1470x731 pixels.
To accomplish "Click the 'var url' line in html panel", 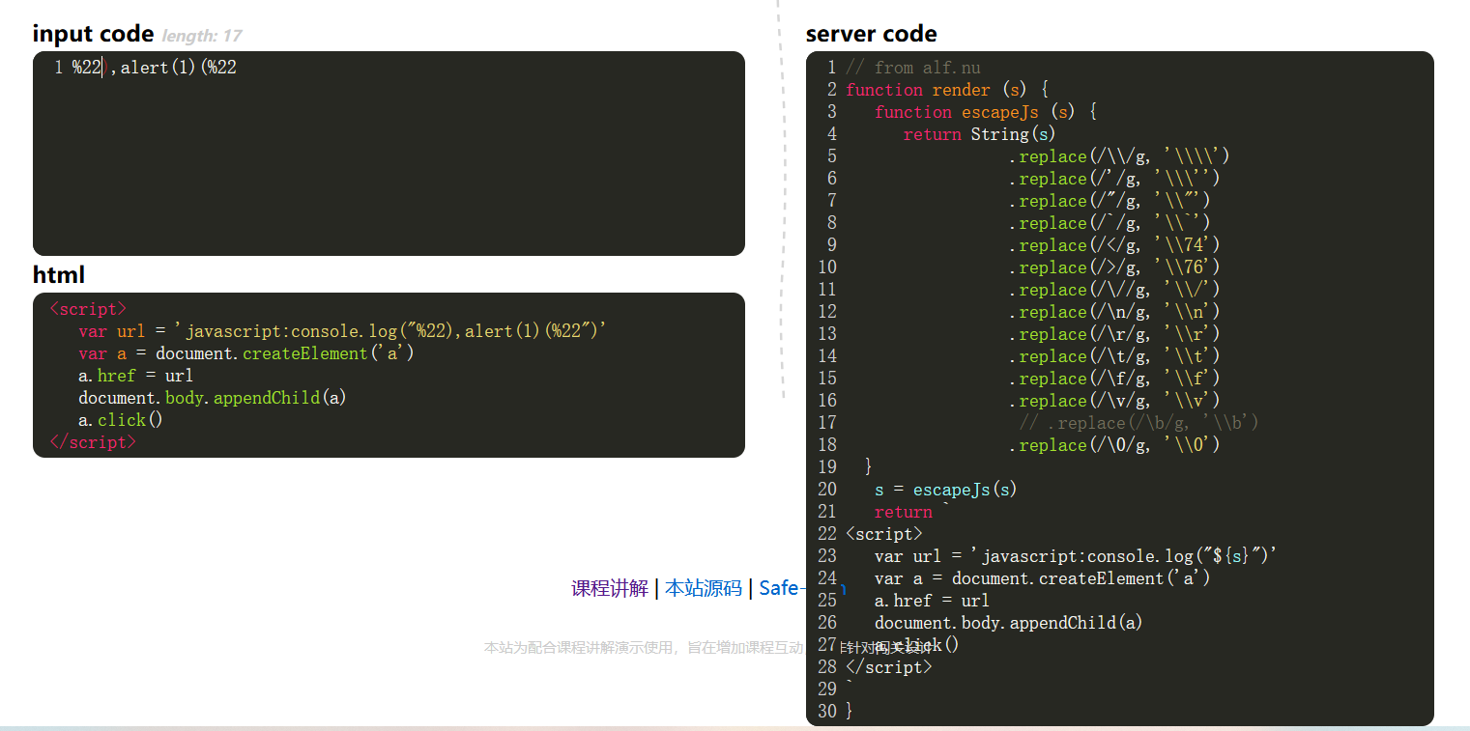I will click(x=343, y=331).
